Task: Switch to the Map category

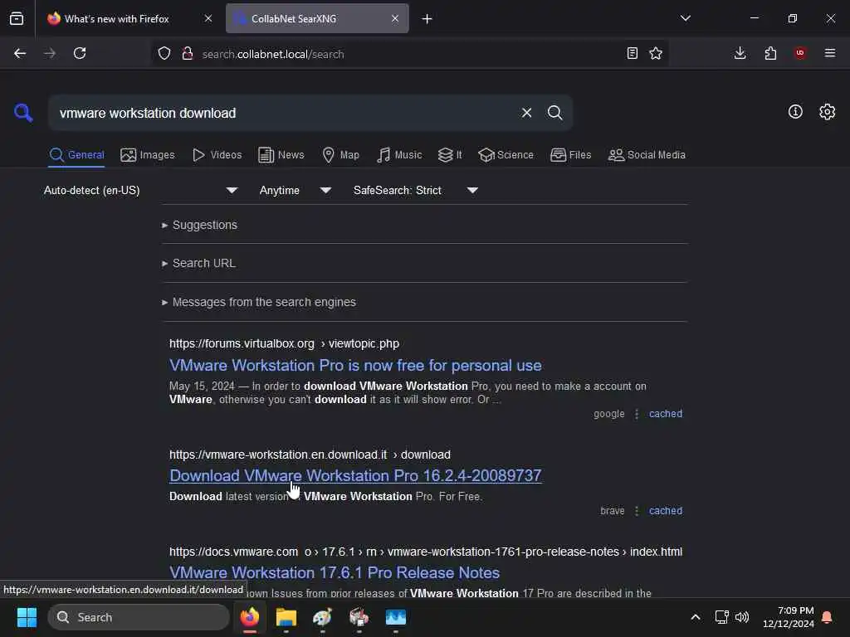Action: point(340,155)
